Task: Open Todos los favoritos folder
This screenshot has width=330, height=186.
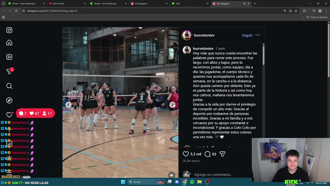Action: [317, 17]
